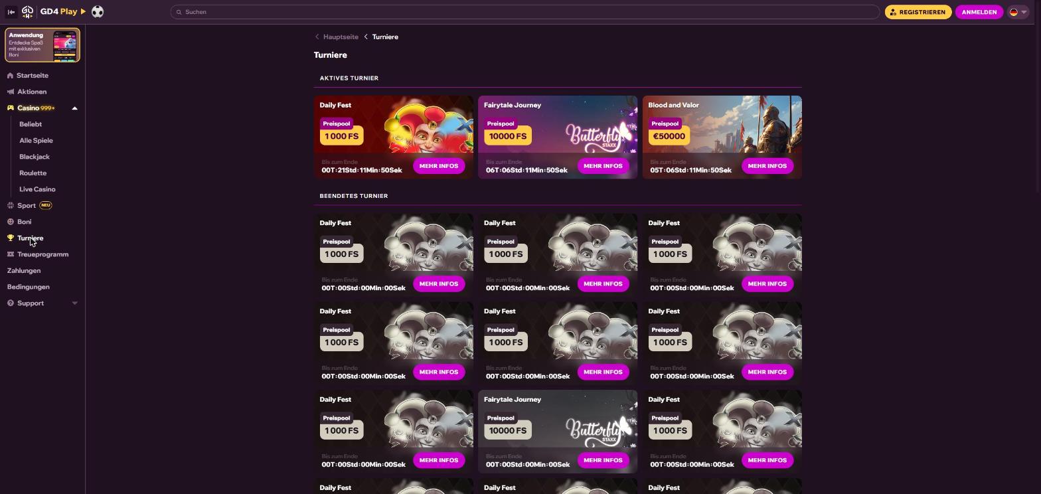Open the GD4 Play logo

click(x=54, y=12)
